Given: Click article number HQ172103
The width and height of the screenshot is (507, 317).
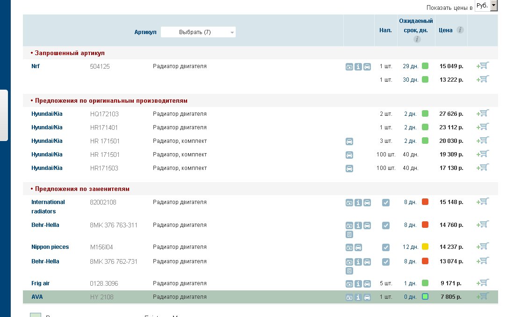Looking at the screenshot, I should tap(104, 114).
